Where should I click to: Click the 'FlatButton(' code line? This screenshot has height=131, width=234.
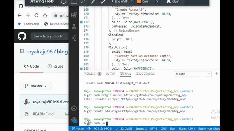pyautogui.click(x=118, y=47)
